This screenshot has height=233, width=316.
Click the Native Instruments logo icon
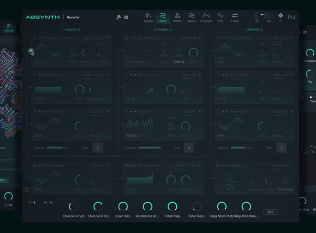tap(291, 17)
